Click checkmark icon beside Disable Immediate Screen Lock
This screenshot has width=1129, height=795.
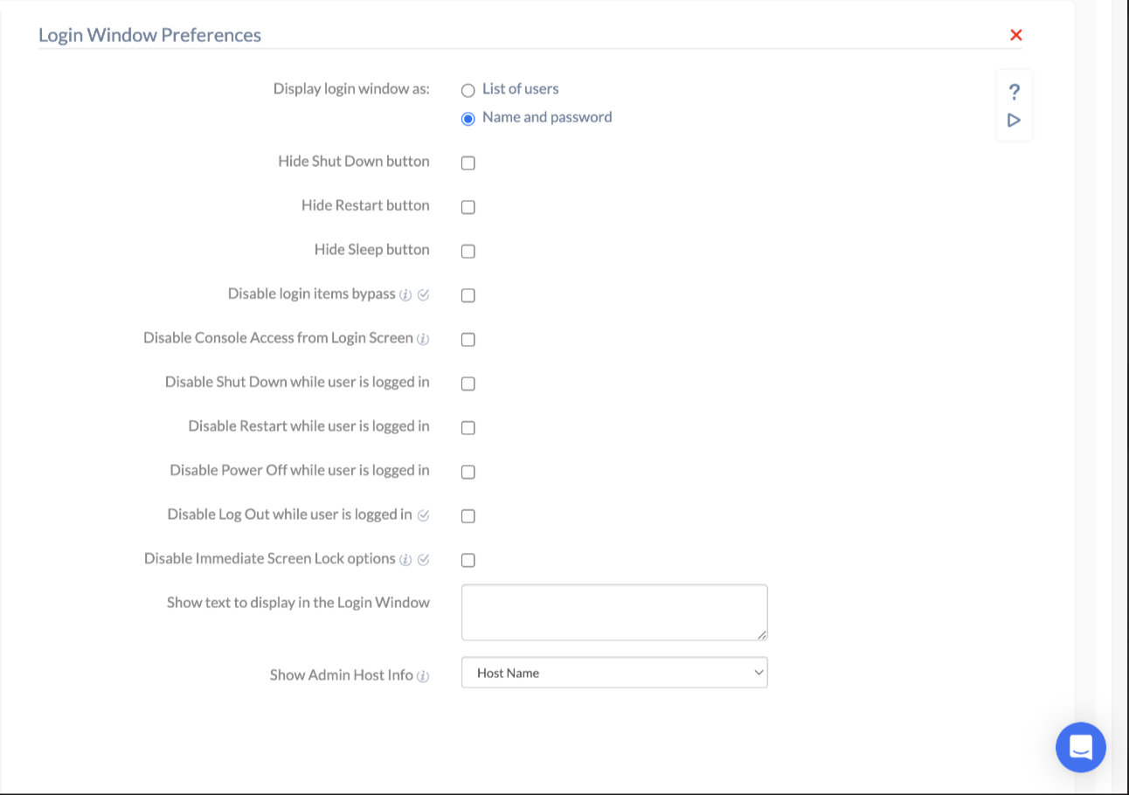423,558
